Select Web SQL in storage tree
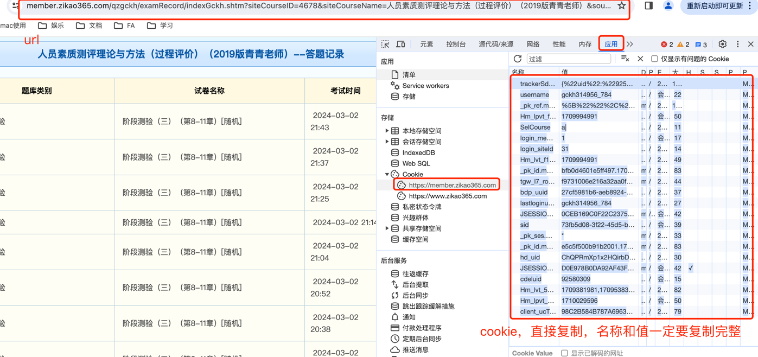 (x=416, y=163)
